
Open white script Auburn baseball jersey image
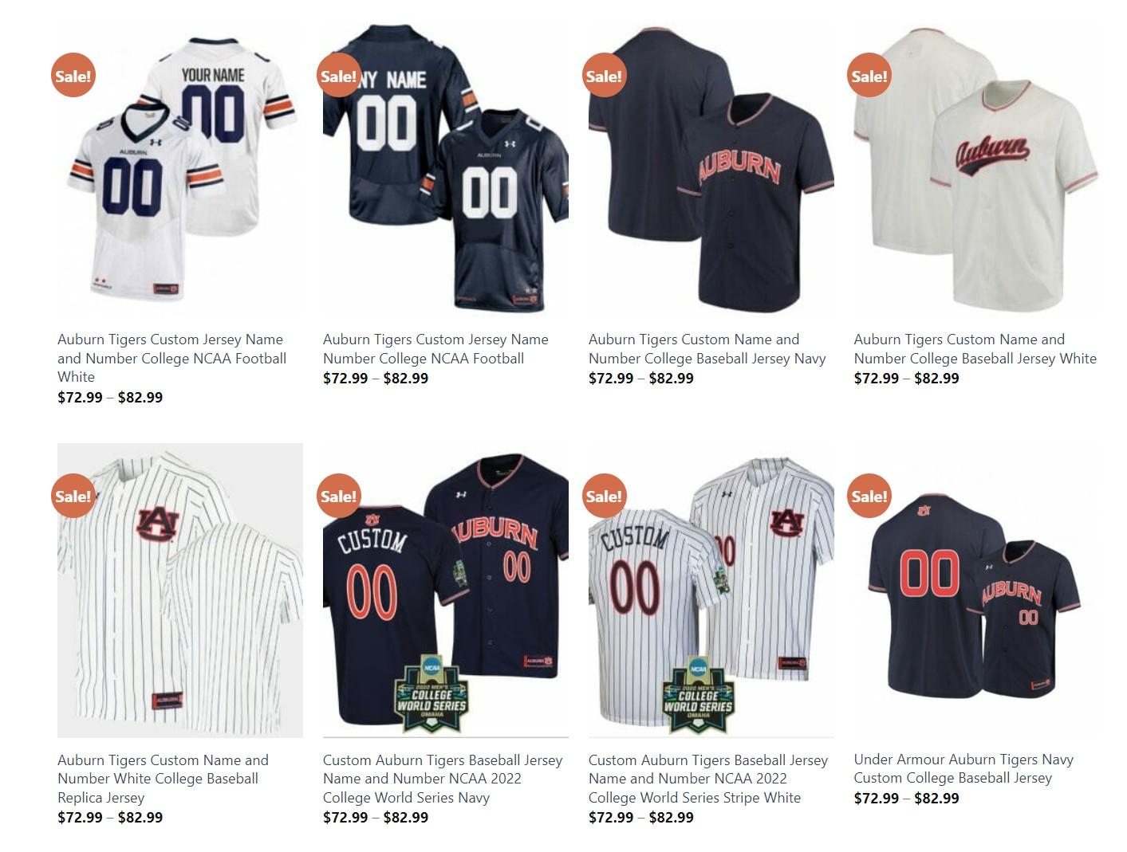[976, 170]
